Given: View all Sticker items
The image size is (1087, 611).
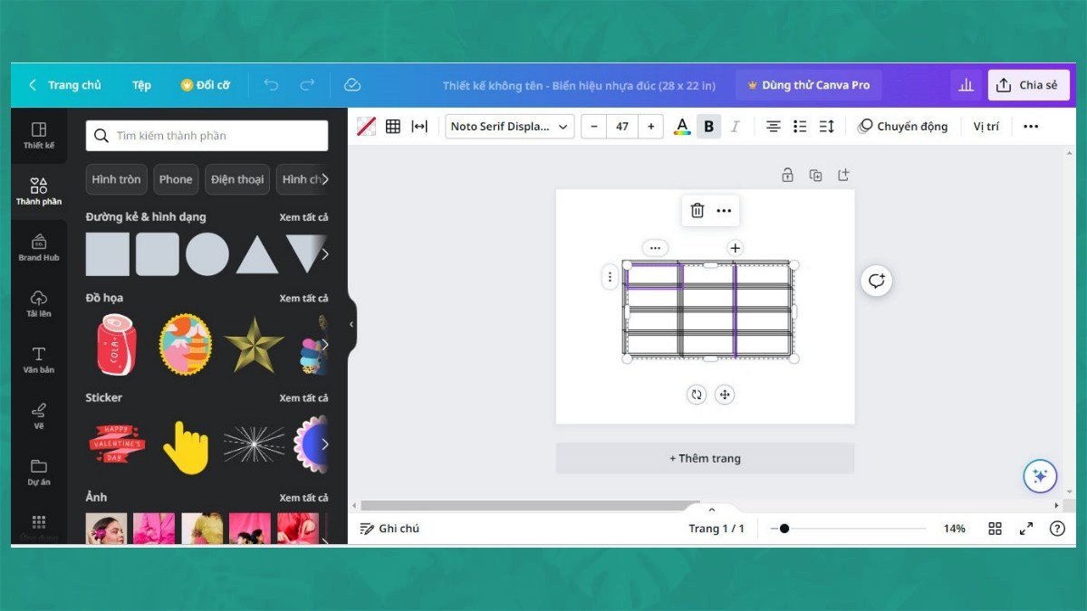Looking at the screenshot, I should point(303,397).
